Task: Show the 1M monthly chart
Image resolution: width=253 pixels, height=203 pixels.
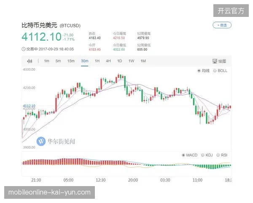Action: (143, 61)
